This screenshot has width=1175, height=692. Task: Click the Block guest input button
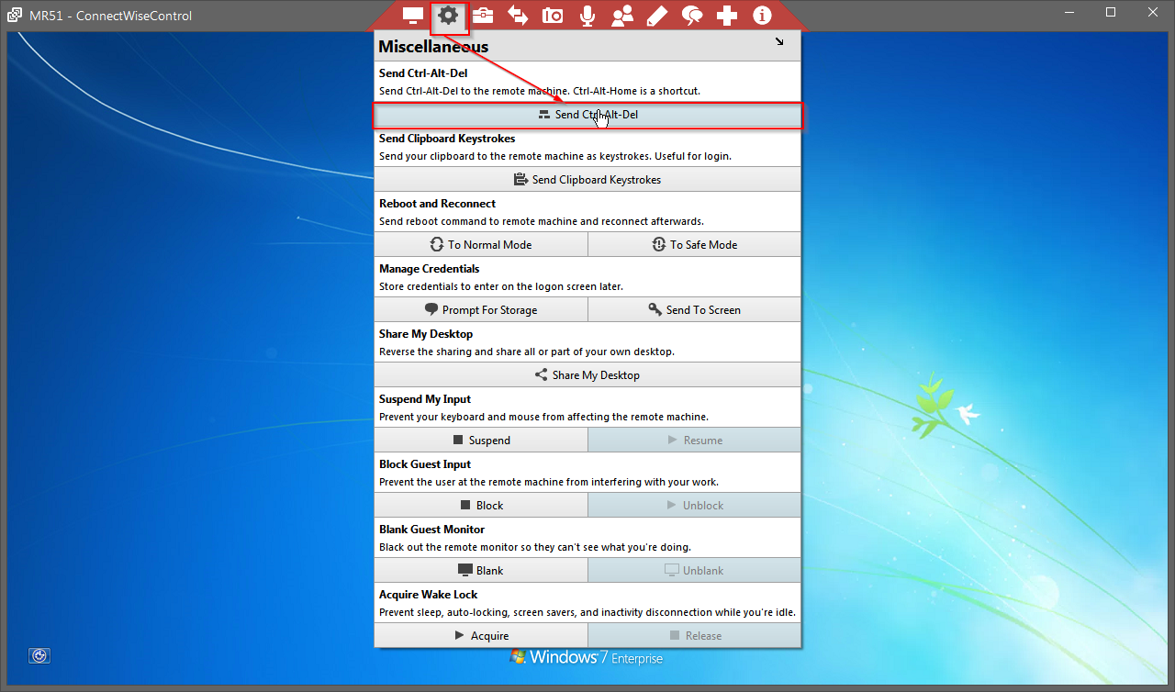click(481, 506)
